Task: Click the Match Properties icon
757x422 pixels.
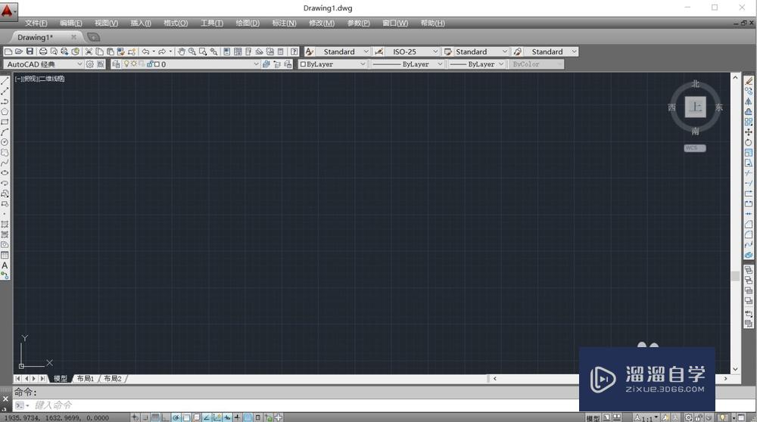Action: click(120, 51)
